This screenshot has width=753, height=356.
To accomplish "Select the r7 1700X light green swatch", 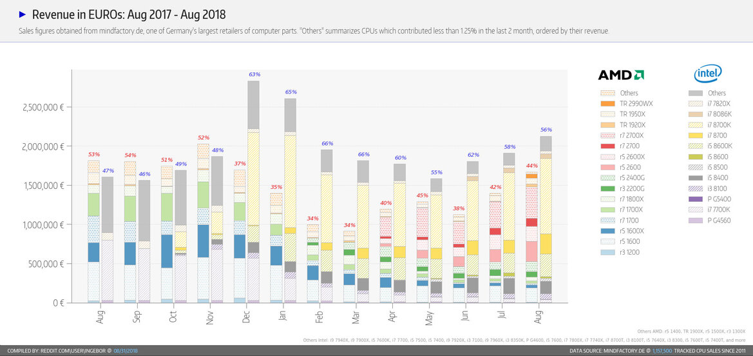I will (x=607, y=210).
